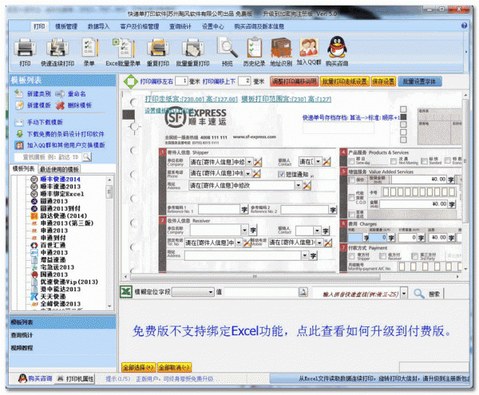Open the 模板定位字段 combo box

[192, 292]
